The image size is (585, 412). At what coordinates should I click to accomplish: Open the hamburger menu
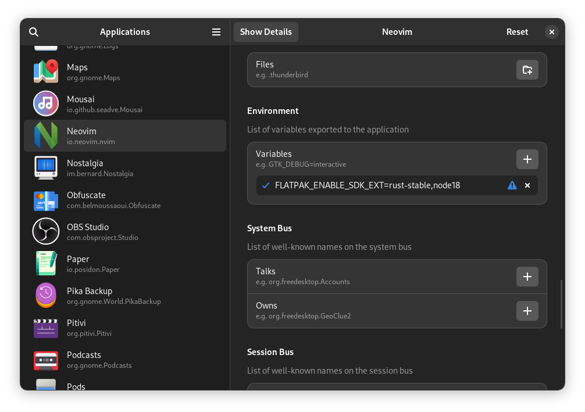click(x=216, y=32)
